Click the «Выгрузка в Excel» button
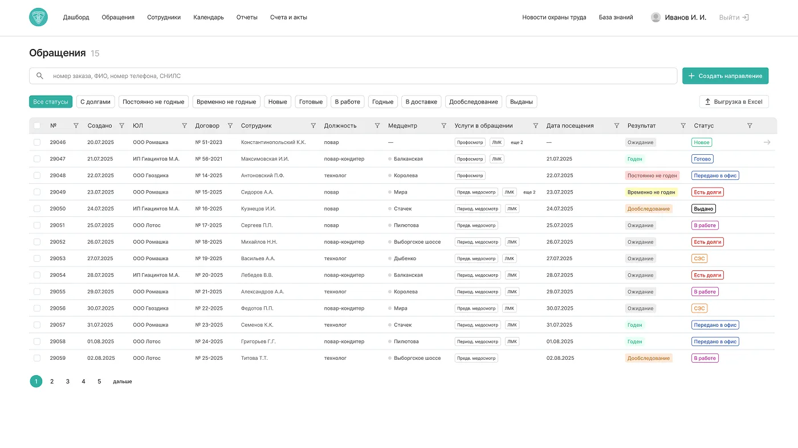Viewport: 798px width, 448px height. [734, 102]
